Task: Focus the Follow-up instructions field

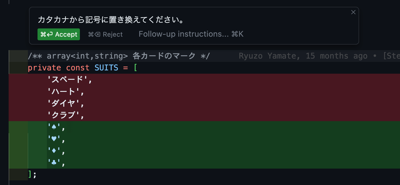Action: [x=191, y=34]
